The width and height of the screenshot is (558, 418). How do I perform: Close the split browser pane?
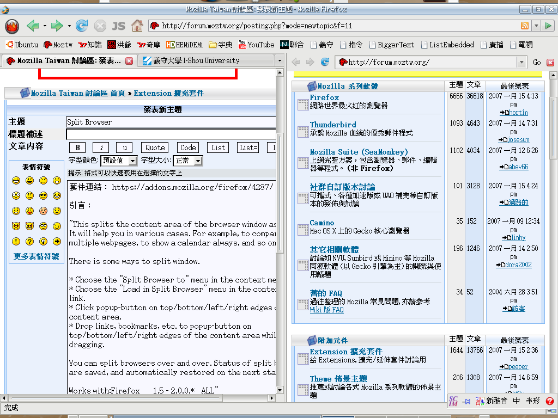point(550,62)
